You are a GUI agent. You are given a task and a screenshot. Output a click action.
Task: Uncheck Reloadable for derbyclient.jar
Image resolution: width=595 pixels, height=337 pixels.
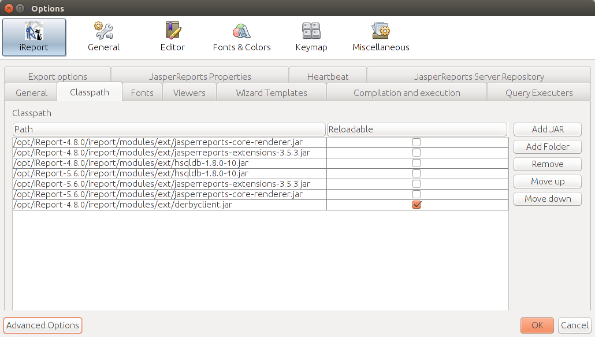tap(416, 205)
